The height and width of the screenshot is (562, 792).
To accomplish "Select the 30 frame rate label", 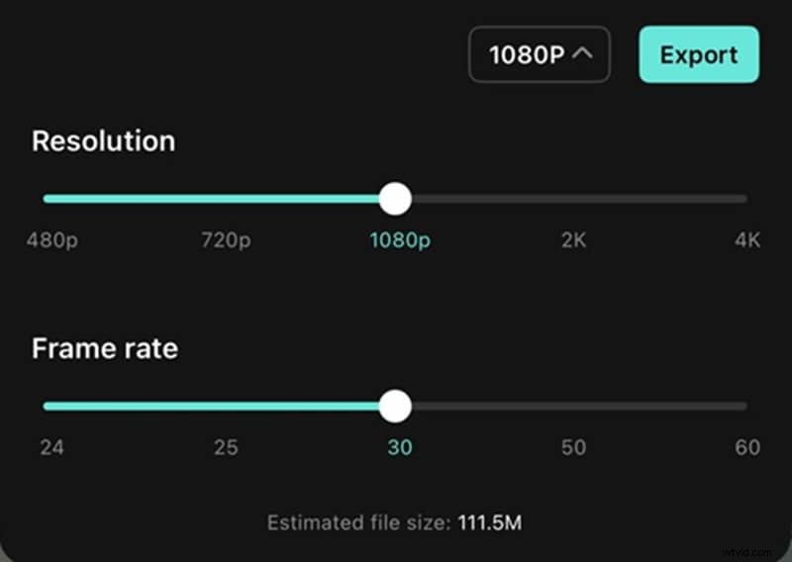I will click(x=399, y=447).
